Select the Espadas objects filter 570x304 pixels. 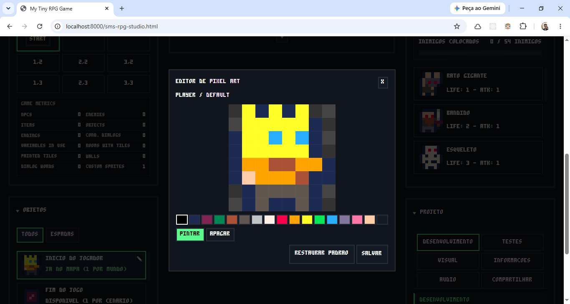[x=62, y=235]
